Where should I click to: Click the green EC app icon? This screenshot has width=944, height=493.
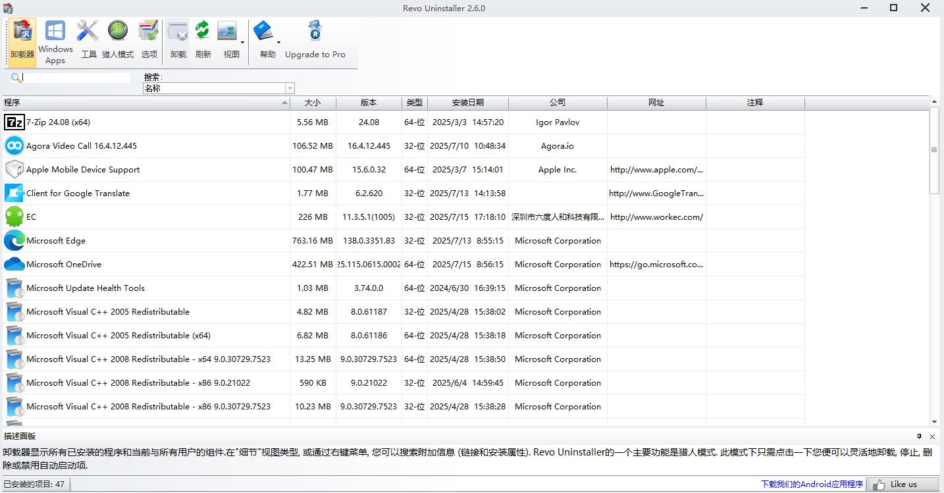coord(14,217)
